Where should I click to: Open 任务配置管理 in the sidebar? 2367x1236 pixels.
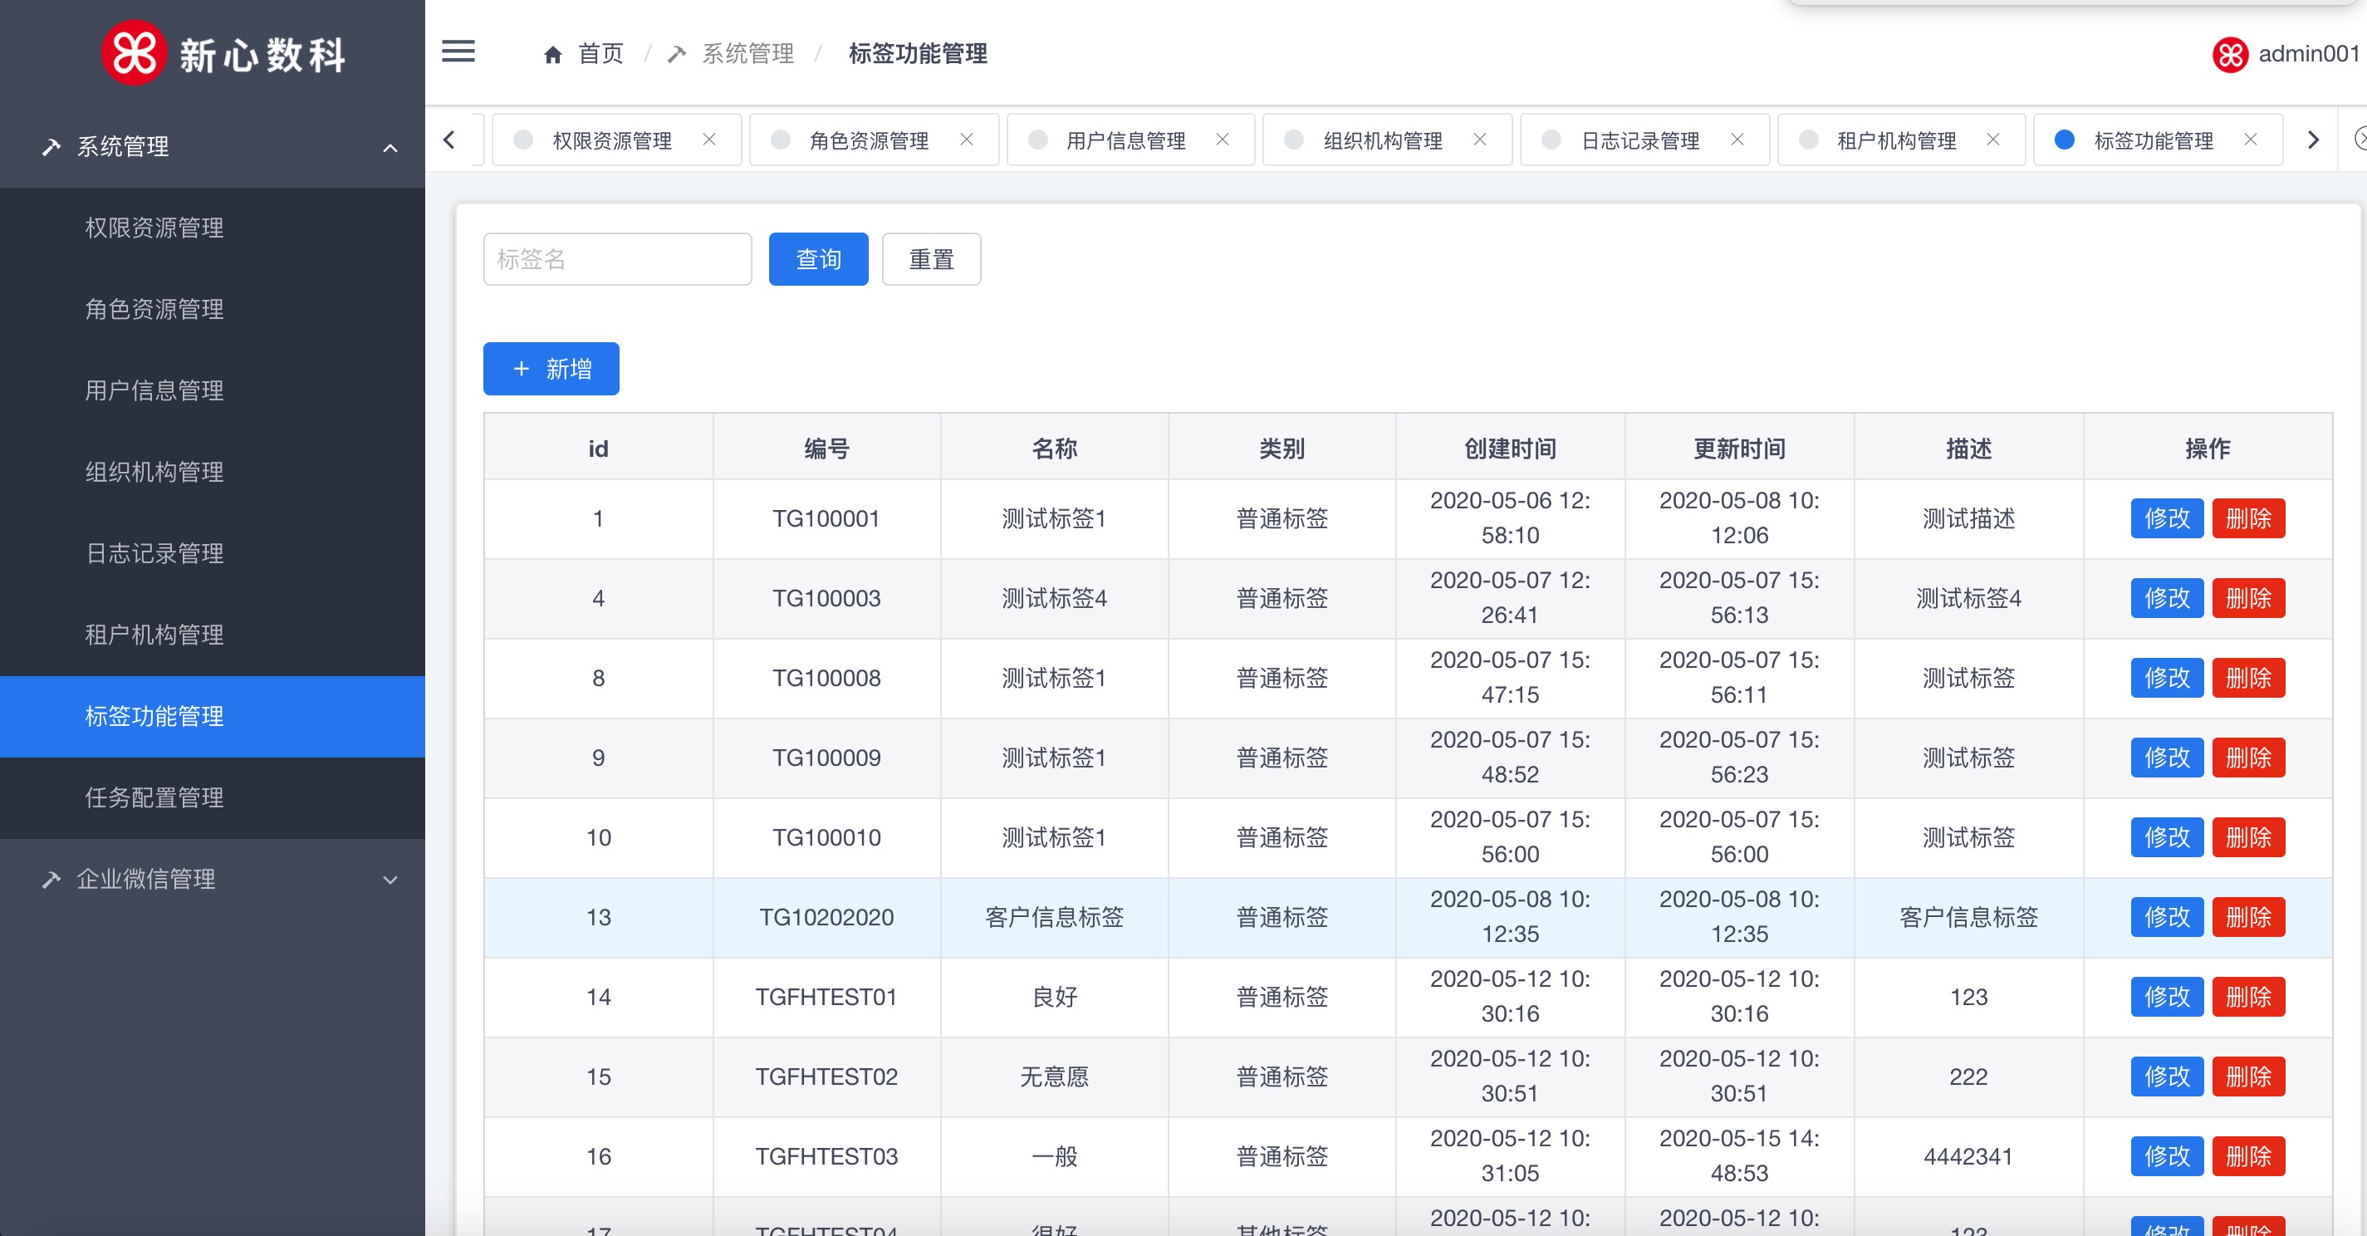click(x=154, y=797)
